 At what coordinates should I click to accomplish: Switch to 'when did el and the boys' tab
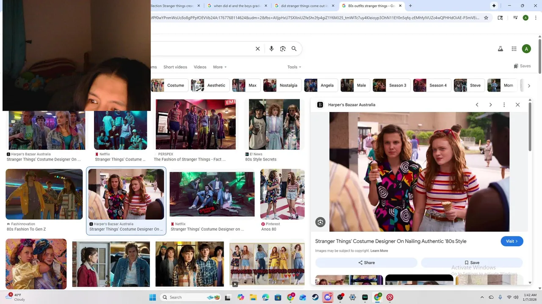pos(237,6)
